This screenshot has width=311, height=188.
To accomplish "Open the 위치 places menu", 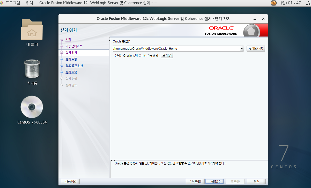I will click(29, 3).
